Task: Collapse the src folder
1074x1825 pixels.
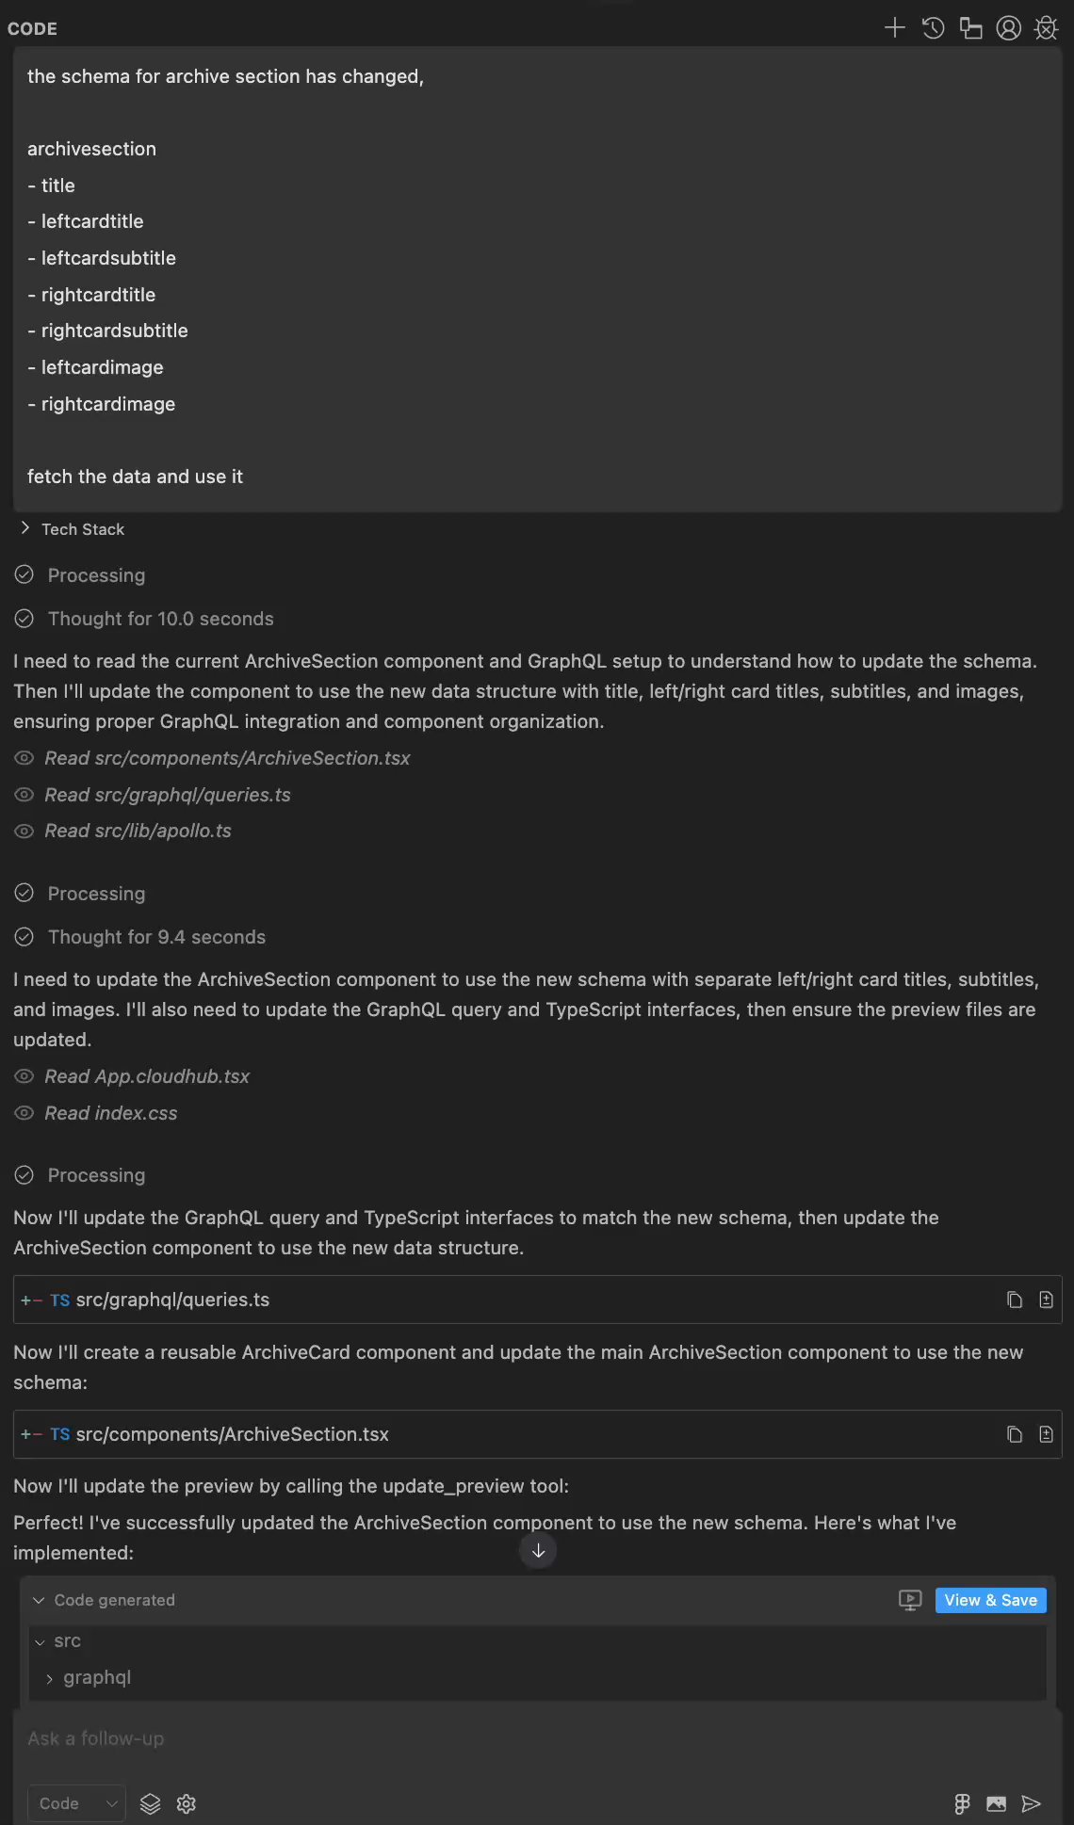Action: (40, 1641)
